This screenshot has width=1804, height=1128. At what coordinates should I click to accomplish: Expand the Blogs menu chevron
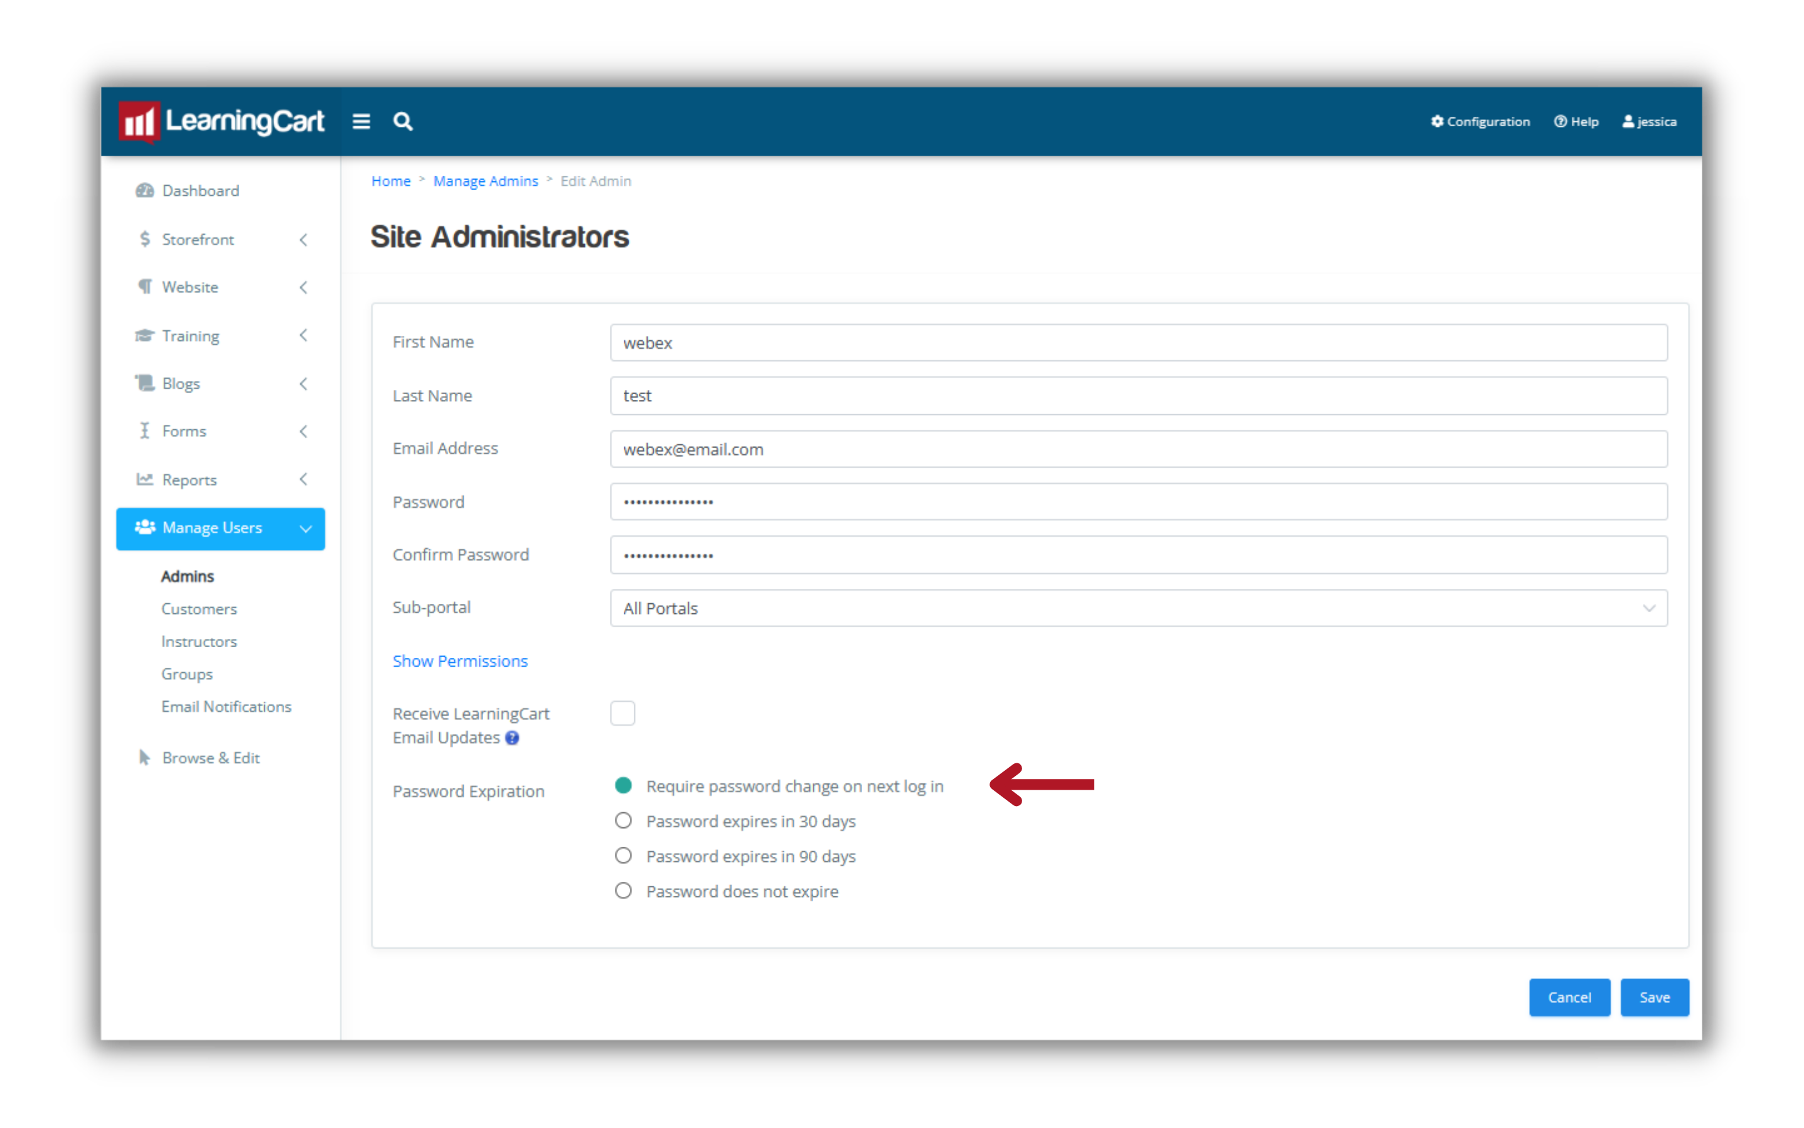(x=304, y=384)
